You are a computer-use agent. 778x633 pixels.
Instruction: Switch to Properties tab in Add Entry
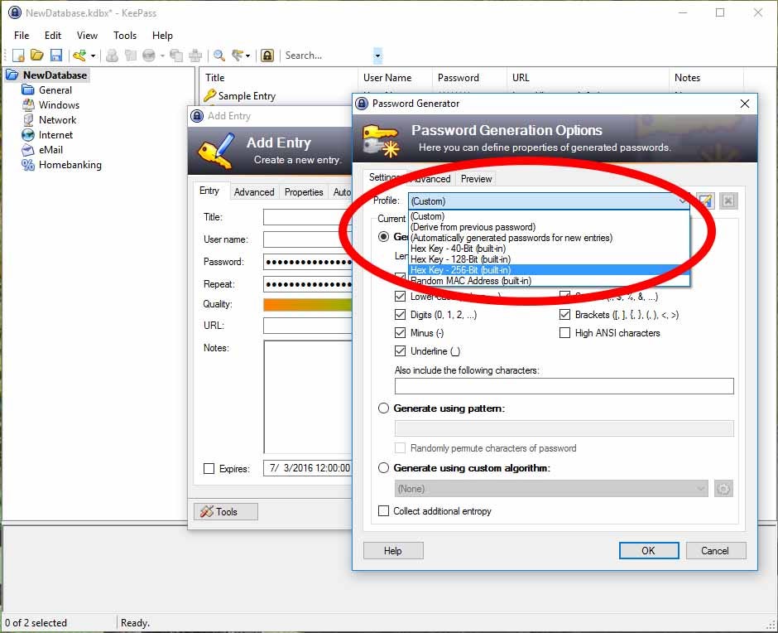click(x=304, y=191)
